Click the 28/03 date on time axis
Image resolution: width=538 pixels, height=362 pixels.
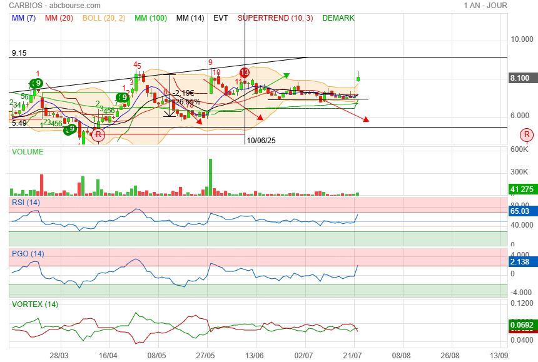[x=59, y=356]
